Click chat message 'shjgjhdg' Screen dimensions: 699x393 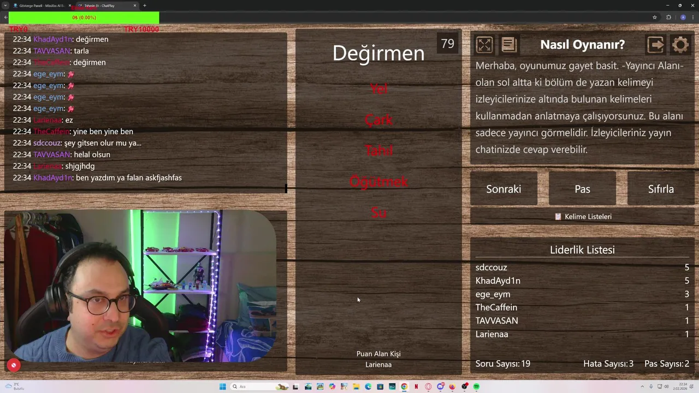tap(80, 166)
